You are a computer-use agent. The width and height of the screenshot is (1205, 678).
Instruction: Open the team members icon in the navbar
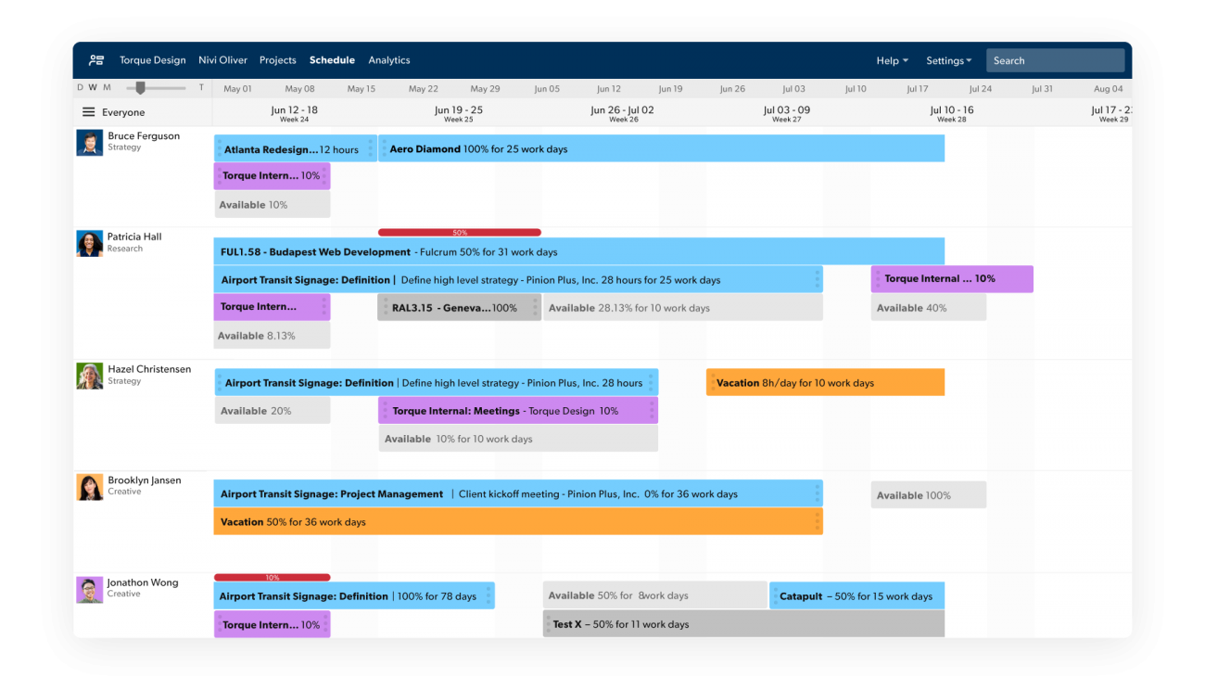coord(96,59)
